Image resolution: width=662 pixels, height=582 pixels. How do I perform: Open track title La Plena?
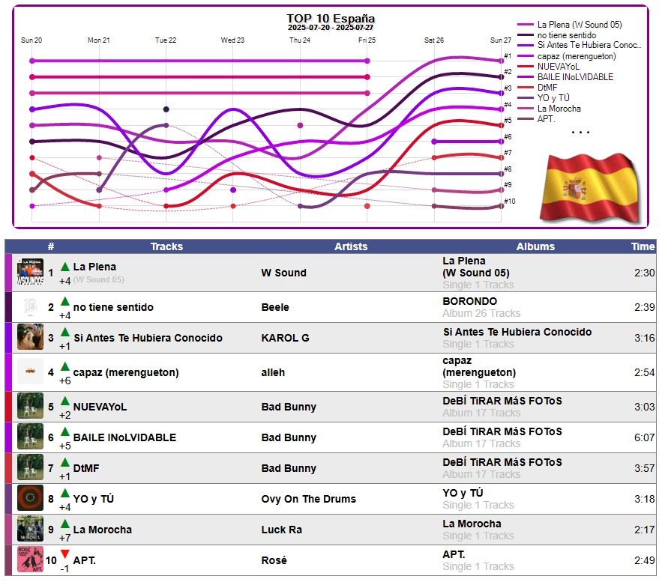[x=94, y=267]
